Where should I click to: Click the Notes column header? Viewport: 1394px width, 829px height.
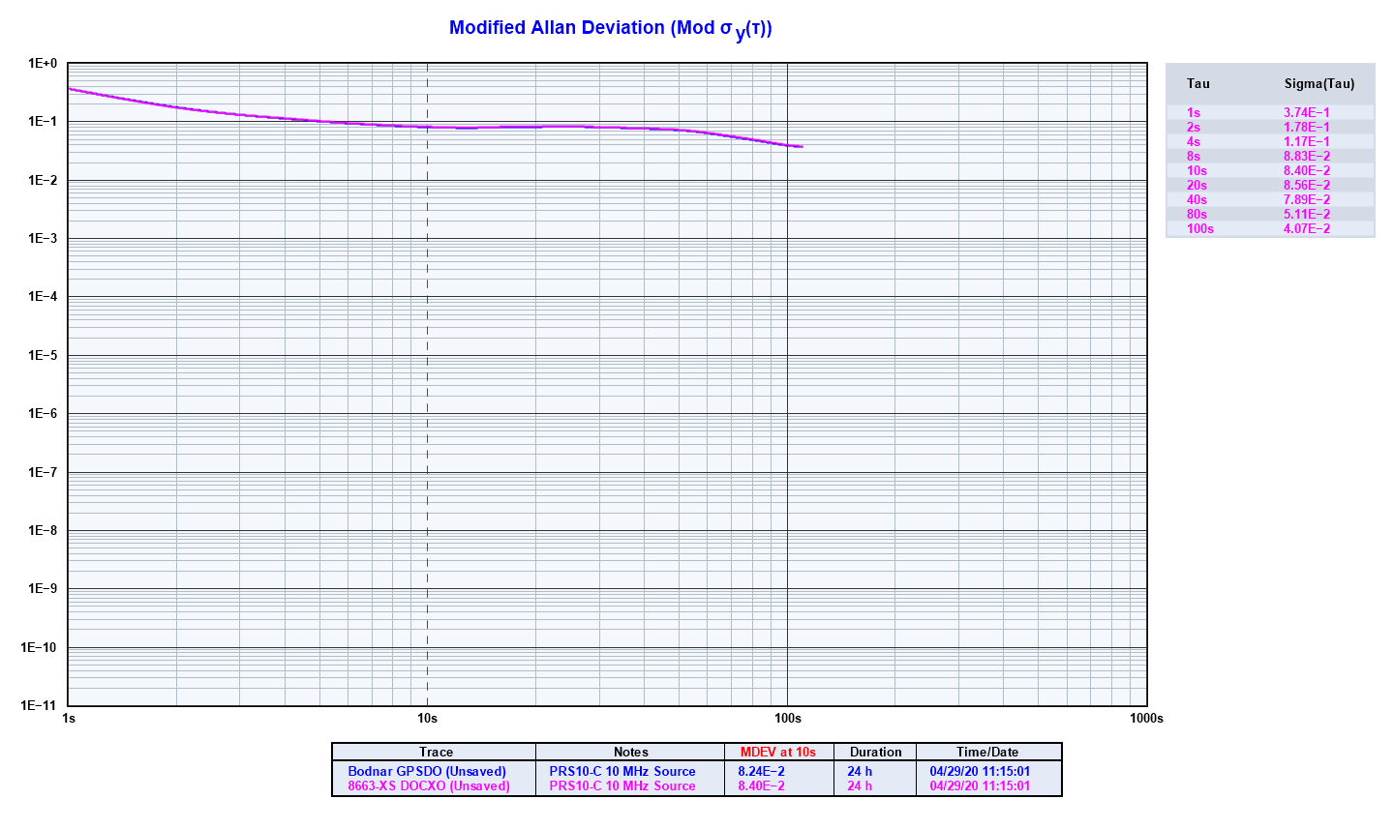tap(631, 752)
